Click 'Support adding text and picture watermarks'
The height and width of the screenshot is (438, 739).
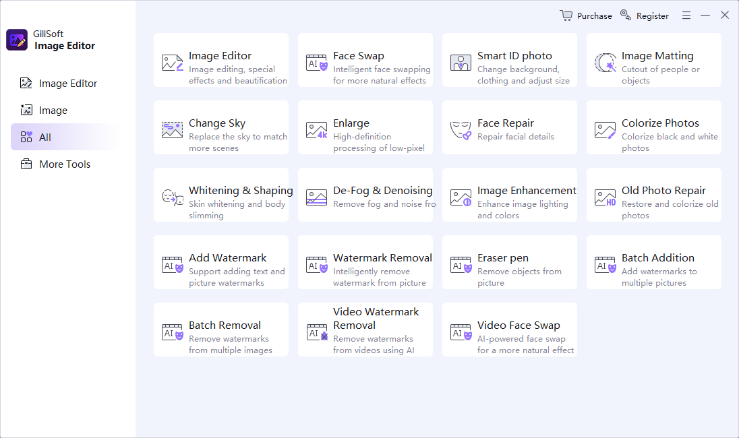point(237,277)
